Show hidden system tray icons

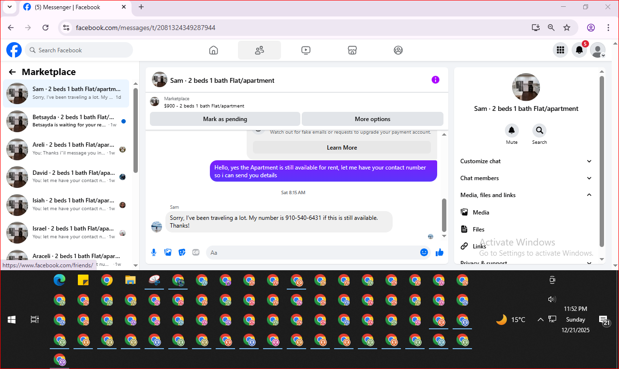click(x=541, y=320)
